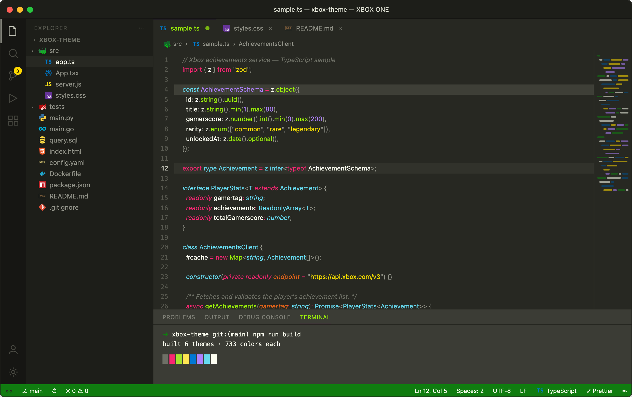Open the OUTPUT panel tab
Screen dimensions: 632x397
pos(217,317)
